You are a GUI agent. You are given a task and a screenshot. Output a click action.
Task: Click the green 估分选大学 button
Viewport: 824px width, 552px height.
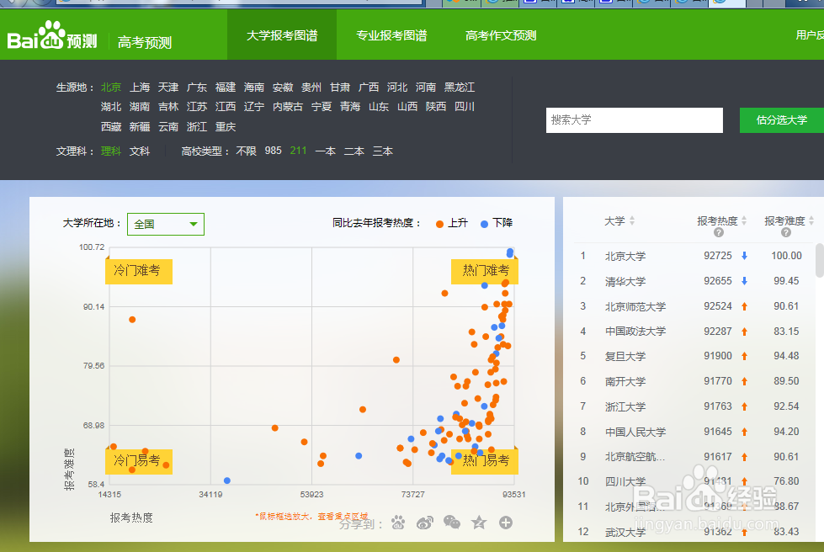[x=782, y=120]
